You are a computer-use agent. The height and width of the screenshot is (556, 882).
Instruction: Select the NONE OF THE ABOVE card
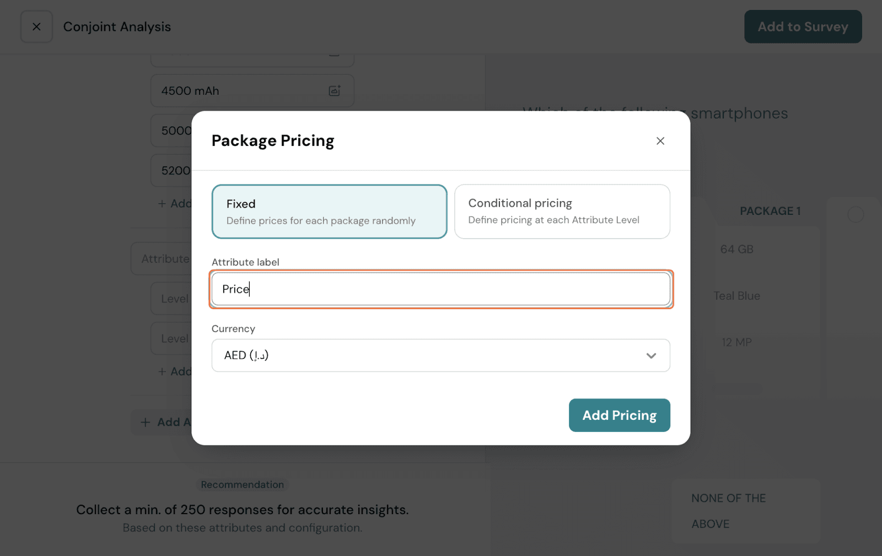click(745, 511)
